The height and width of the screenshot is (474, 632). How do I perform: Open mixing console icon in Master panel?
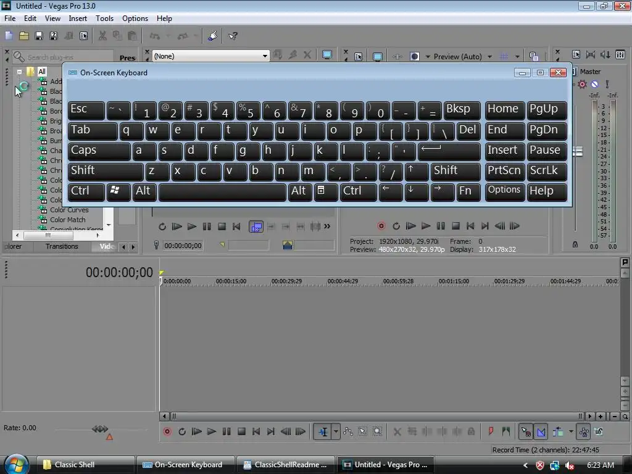click(x=620, y=54)
